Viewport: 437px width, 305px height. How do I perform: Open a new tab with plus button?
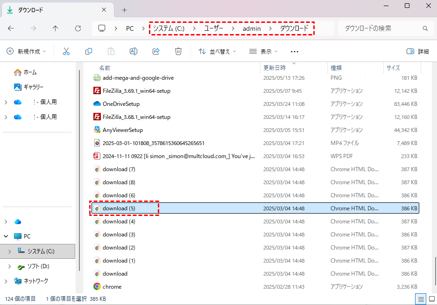pos(124,10)
